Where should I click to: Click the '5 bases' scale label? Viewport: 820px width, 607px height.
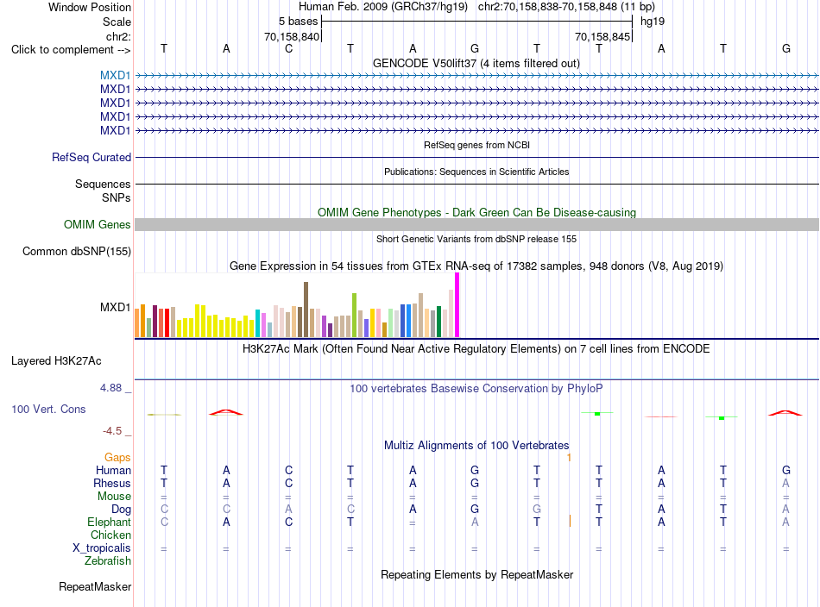pyautogui.click(x=298, y=22)
